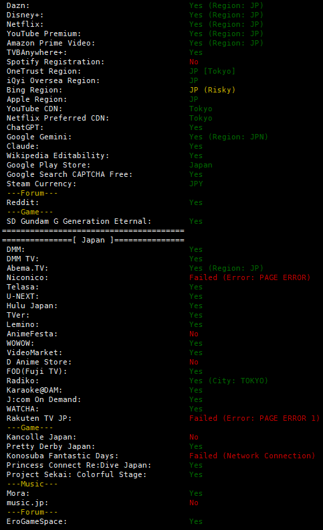323x530 pixels.
Task: Select the EroGameSpace label
Action: tap(37, 521)
